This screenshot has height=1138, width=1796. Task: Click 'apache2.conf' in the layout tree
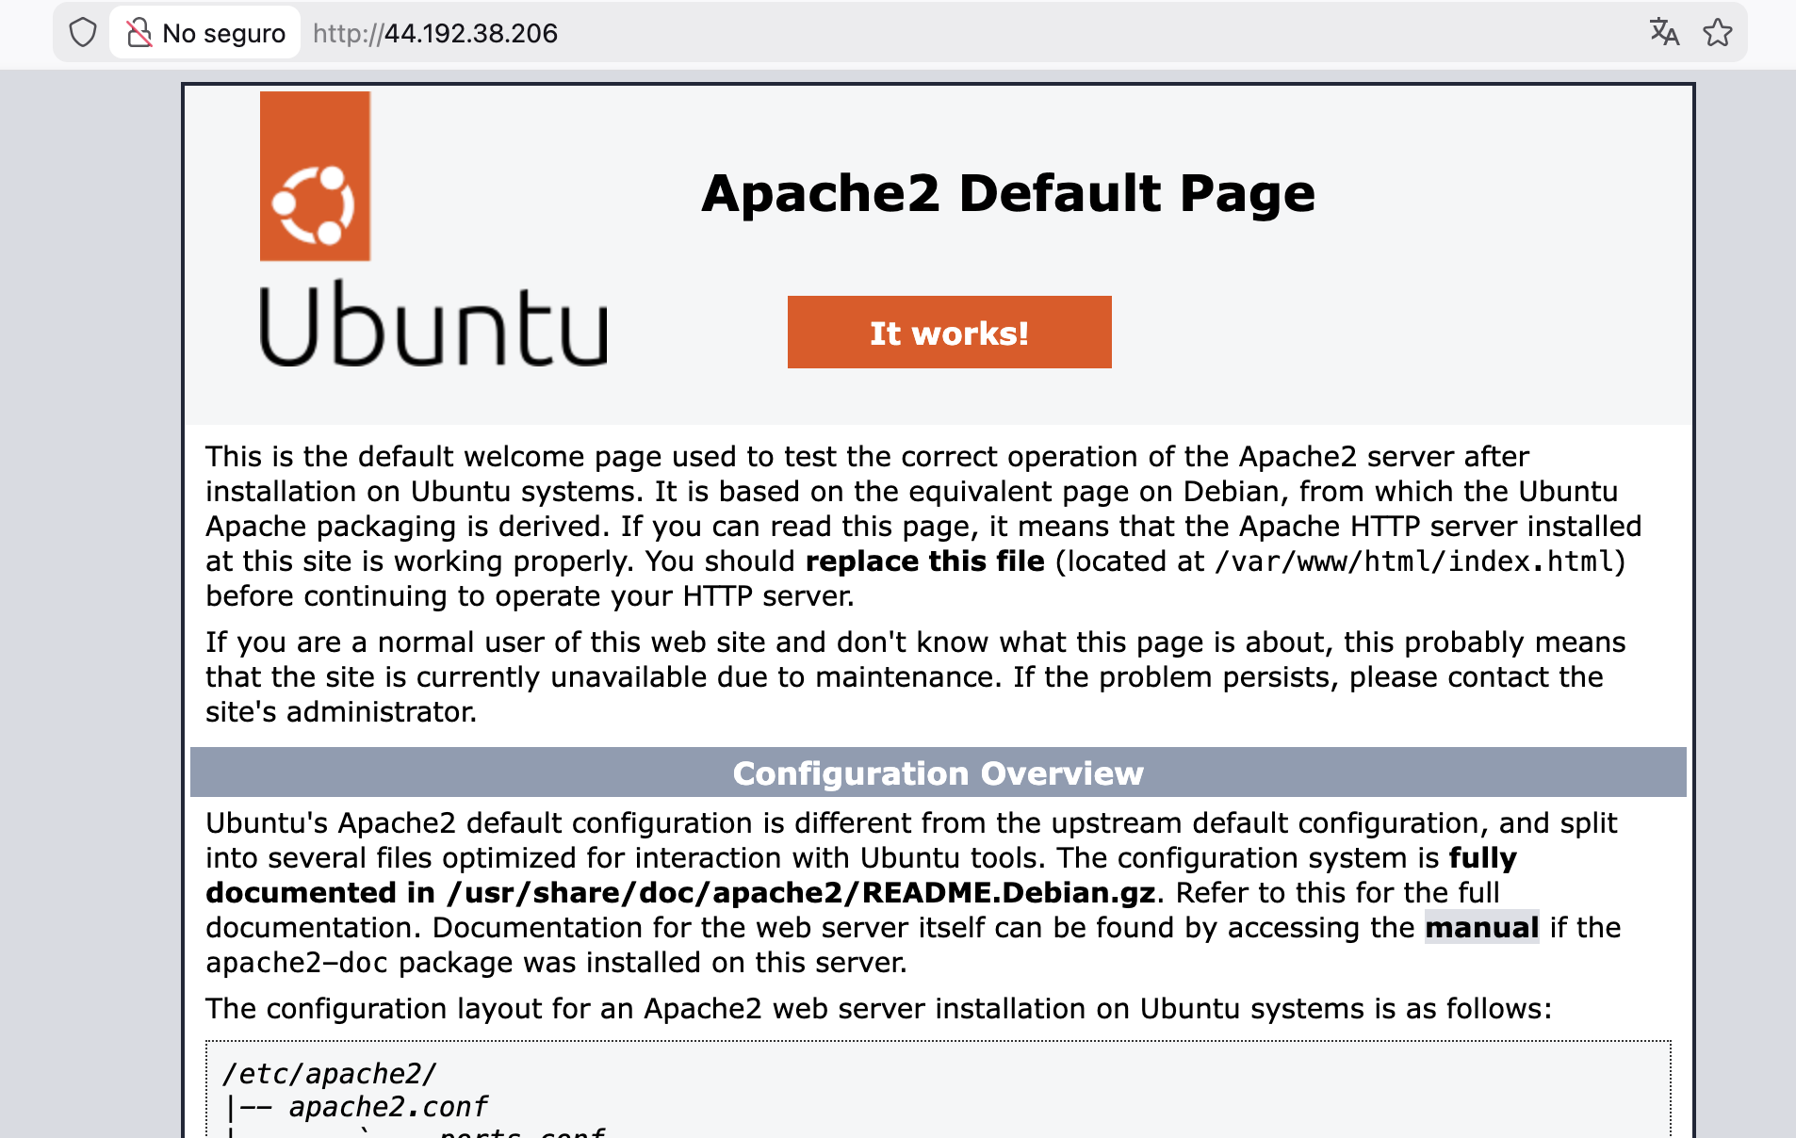tap(387, 1107)
